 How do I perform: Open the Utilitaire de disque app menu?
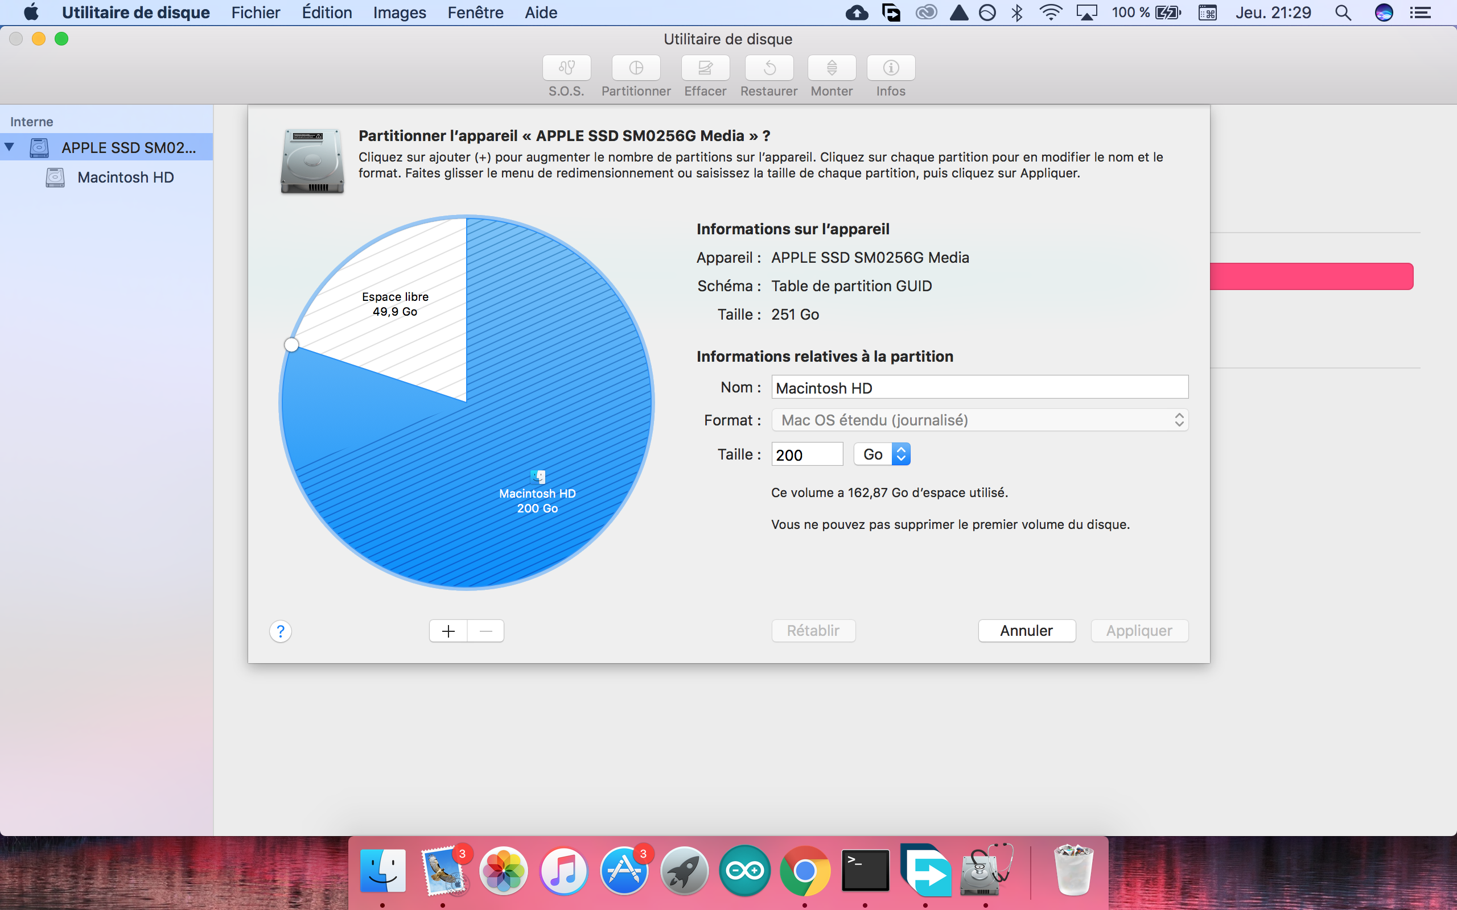coord(135,12)
